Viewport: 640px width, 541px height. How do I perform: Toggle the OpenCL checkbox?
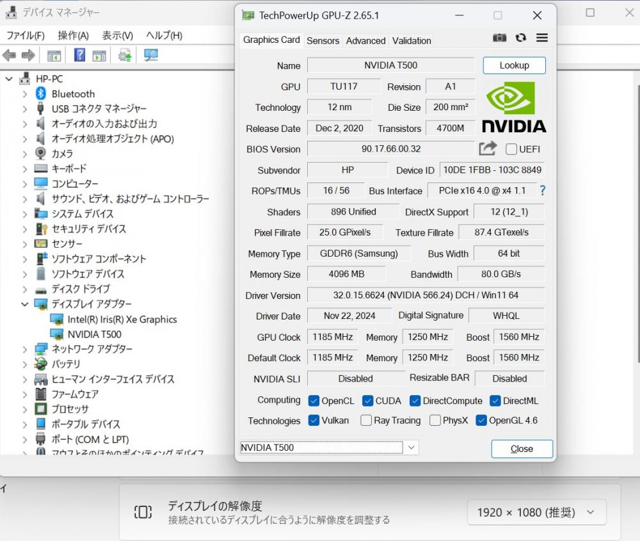pos(314,401)
